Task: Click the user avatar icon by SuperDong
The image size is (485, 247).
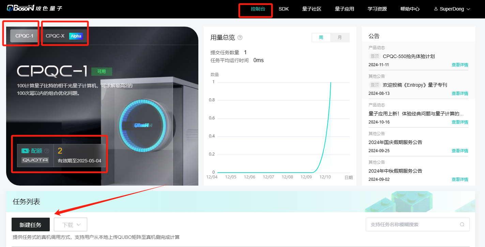Action: [x=436, y=9]
